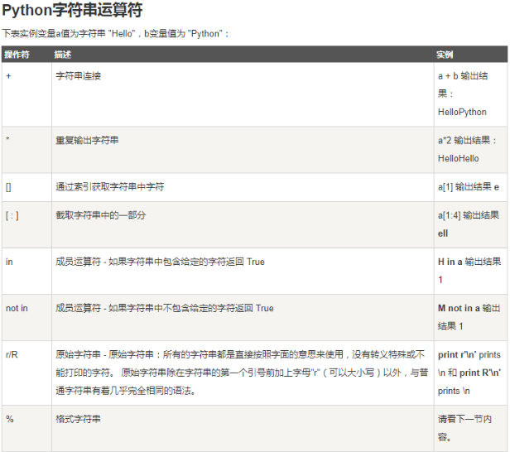Click the example 'a[1] 输出结果 e'
This screenshot has width=510, height=452.
469,187
